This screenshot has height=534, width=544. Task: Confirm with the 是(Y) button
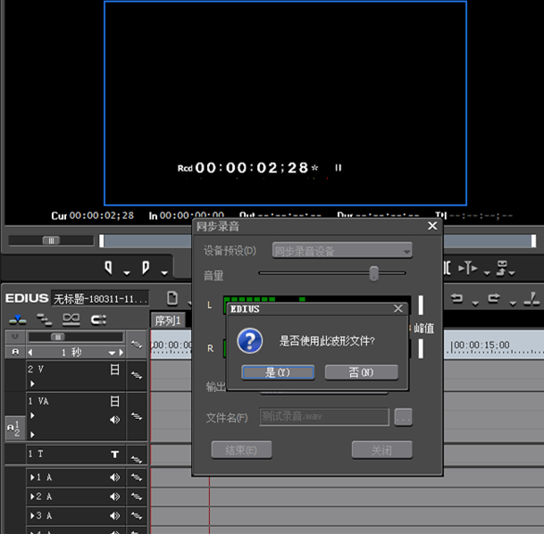click(x=278, y=372)
